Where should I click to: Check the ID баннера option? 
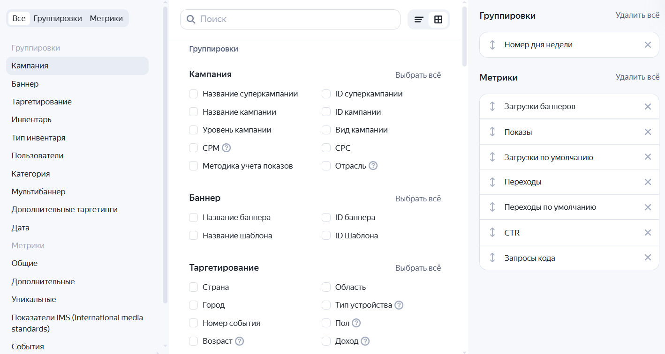point(326,218)
